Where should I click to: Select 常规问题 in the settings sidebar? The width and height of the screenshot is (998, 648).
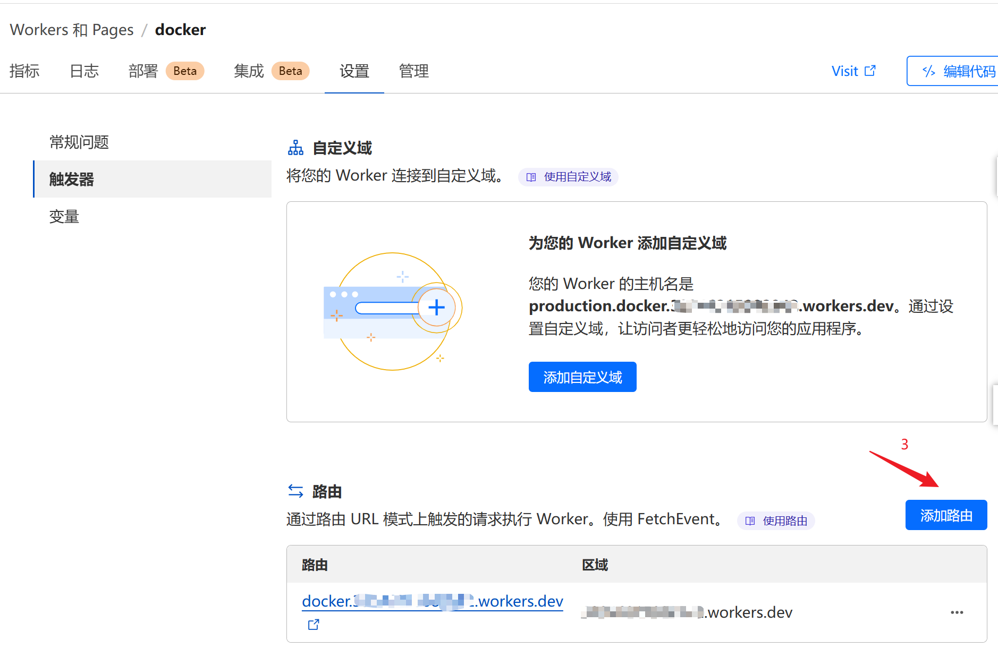pyautogui.click(x=79, y=142)
